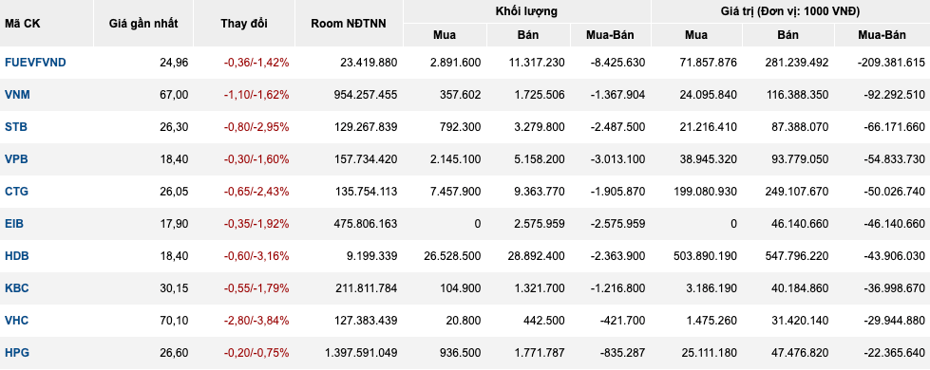Open the HPG stock page
This screenshot has height=370, width=930.
click(x=17, y=353)
